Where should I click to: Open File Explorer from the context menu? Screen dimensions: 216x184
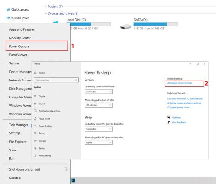tap(17, 142)
